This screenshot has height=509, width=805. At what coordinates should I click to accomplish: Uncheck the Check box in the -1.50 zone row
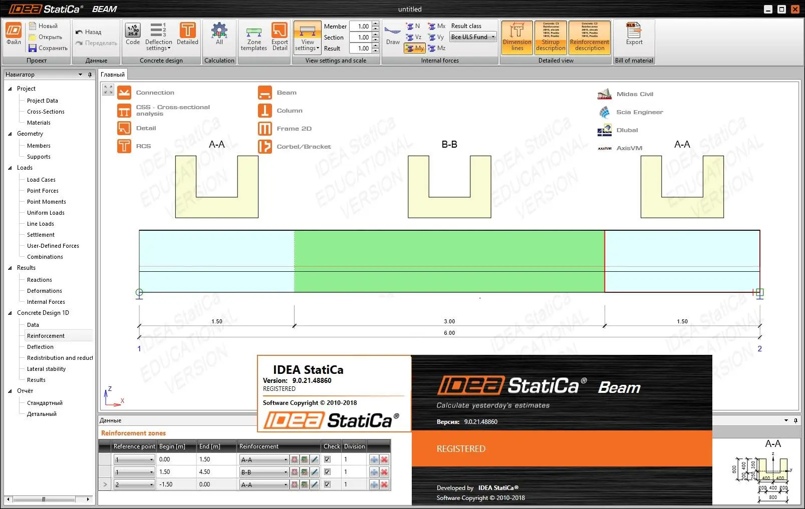click(x=327, y=484)
